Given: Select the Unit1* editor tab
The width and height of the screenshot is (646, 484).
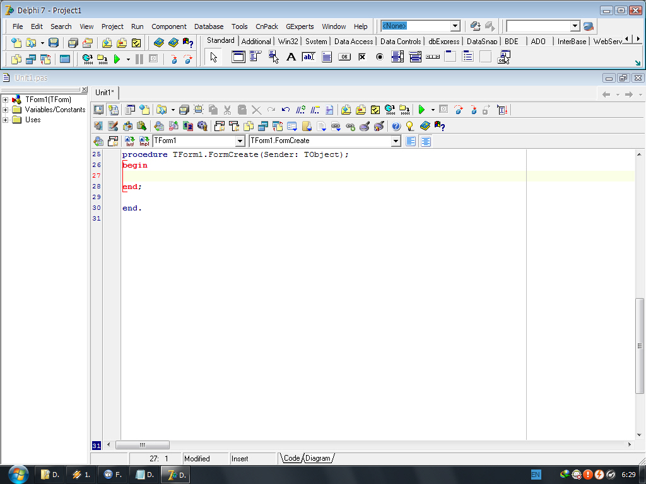Looking at the screenshot, I should (105, 93).
